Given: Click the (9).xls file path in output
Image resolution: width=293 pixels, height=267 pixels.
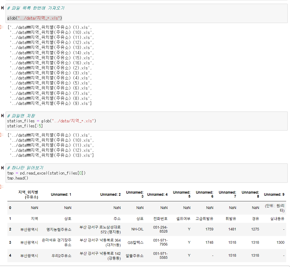Looking at the screenshot, I should point(51,103).
